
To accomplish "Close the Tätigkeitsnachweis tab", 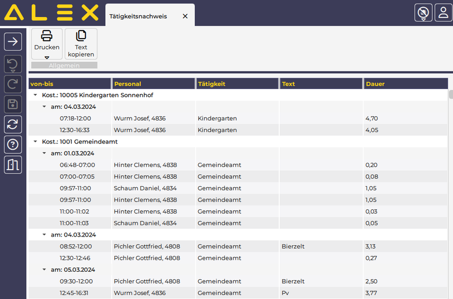I will (185, 16).
